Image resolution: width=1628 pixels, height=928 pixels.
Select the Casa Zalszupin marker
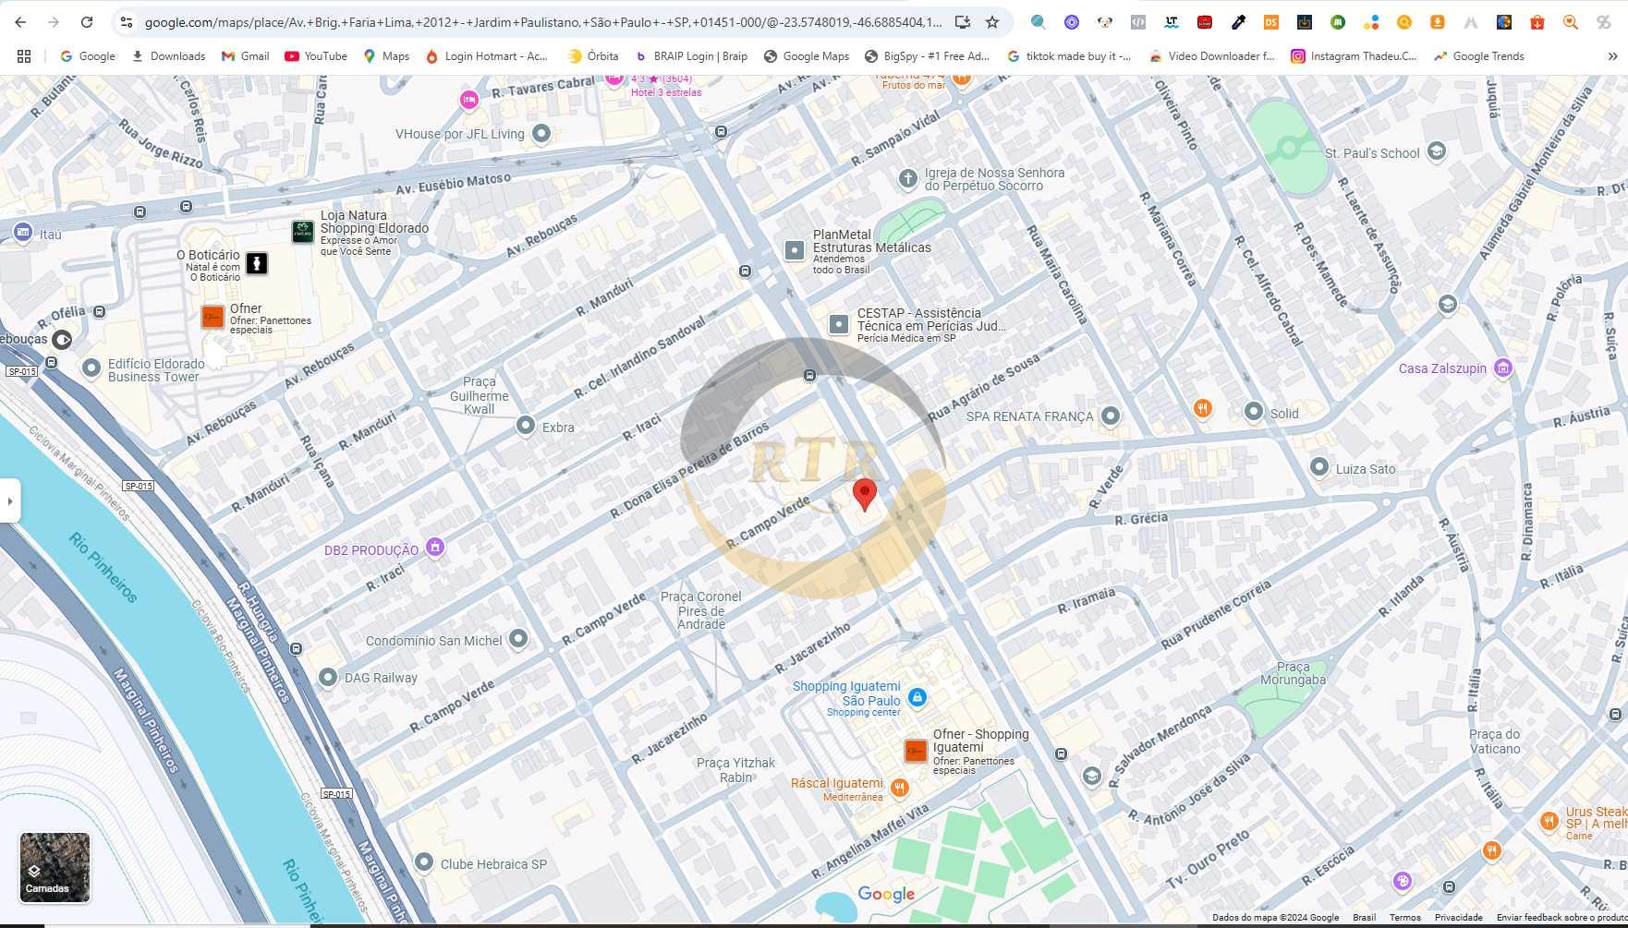tap(1503, 368)
